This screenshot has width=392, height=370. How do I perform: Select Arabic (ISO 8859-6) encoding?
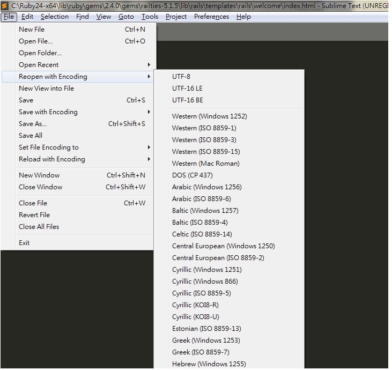pos(230,199)
